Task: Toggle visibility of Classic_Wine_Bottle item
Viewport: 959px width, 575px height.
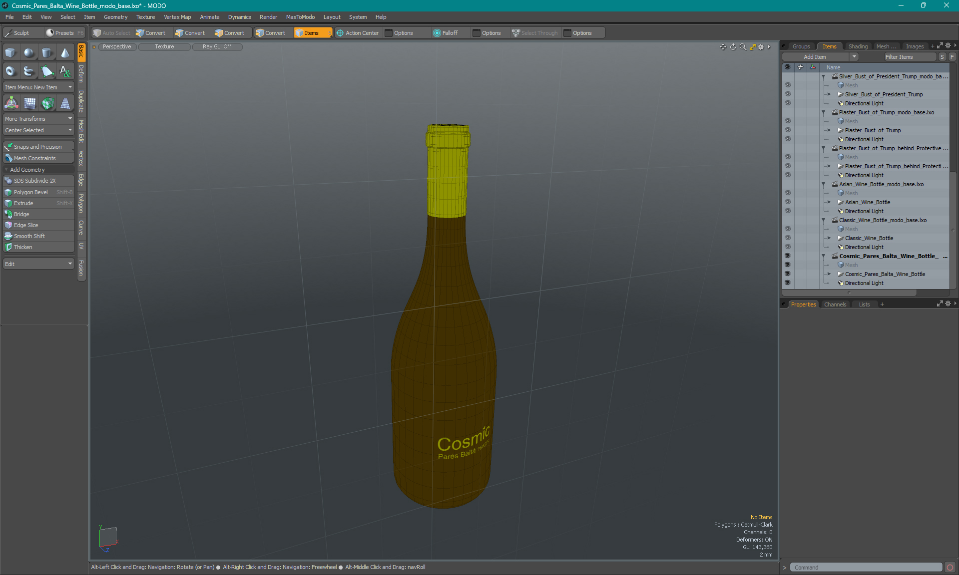Action: (x=787, y=238)
